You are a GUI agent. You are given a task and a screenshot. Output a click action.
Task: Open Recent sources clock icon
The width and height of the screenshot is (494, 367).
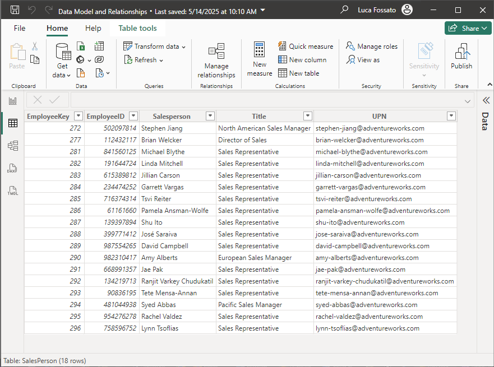coord(100,73)
